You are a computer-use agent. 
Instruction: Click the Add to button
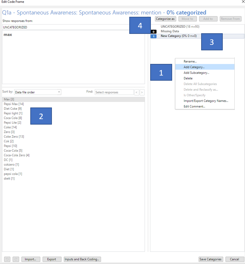[208, 19]
